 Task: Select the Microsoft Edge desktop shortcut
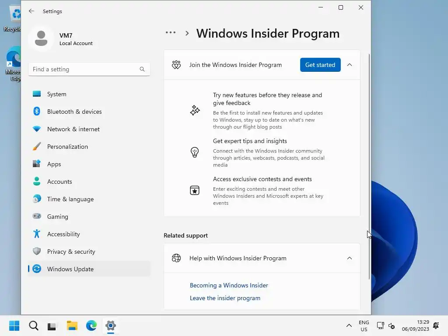[x=13, y=63]
